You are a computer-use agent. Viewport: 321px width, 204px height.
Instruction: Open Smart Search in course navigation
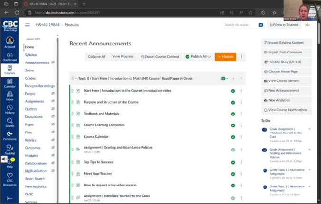35,179
